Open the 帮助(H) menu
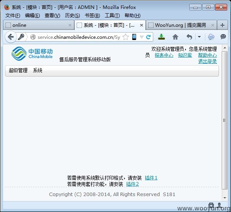The height and width of the screenshot is (212, 231). click(133, 15)
